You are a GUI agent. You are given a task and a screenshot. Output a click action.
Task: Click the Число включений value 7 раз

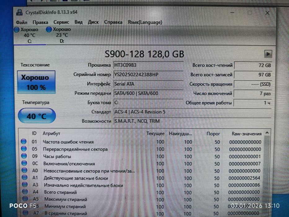[x=252, y=93]
